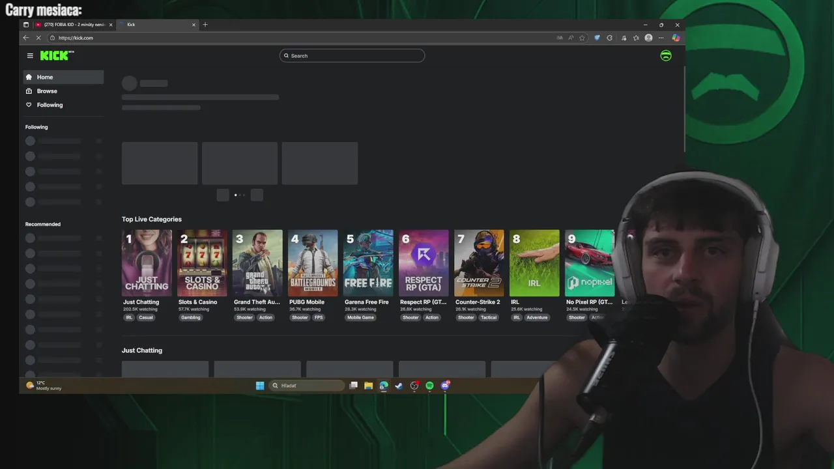Screen dimensions: 834x469
Task: Click the Microsoft Edge taskbar icon
Action: [x=384, y=386]
